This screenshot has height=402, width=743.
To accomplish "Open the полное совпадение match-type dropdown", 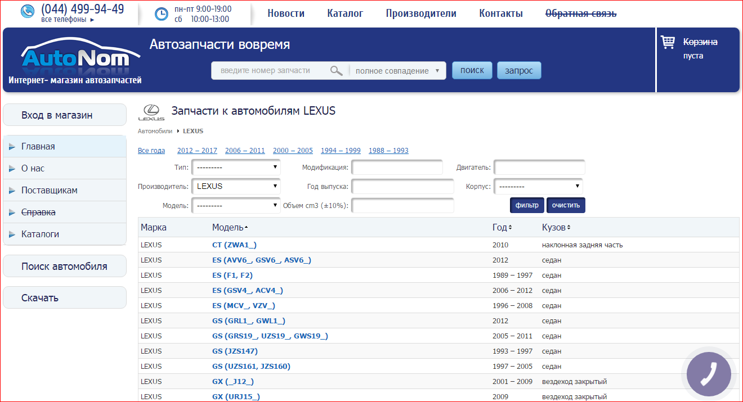I will pyautogui.click(x=397, y=71).
